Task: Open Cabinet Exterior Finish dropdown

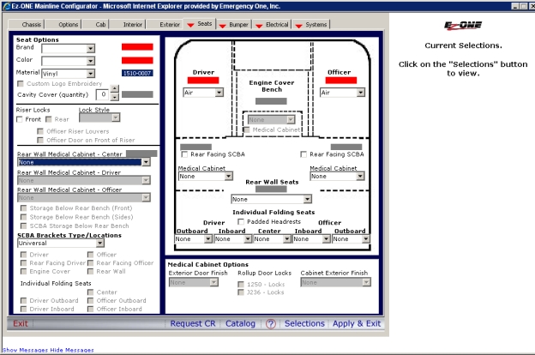Action: pyautogui.click(x=336, y=282)
